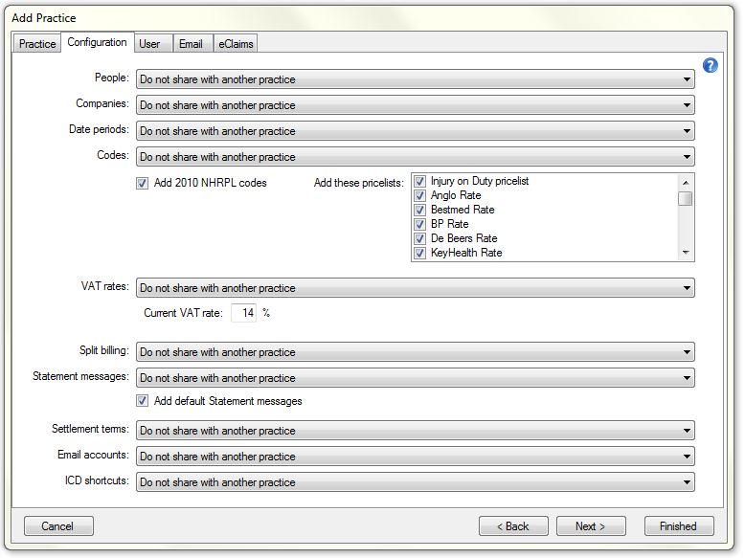The height and width of the screenshot is (558, 745).
Task: Click the Next button
Action: pos(591,526)
